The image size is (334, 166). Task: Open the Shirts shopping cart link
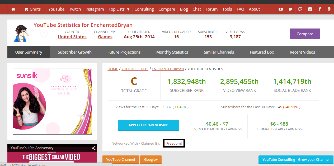pyautogui.click(x=32, y=9)
